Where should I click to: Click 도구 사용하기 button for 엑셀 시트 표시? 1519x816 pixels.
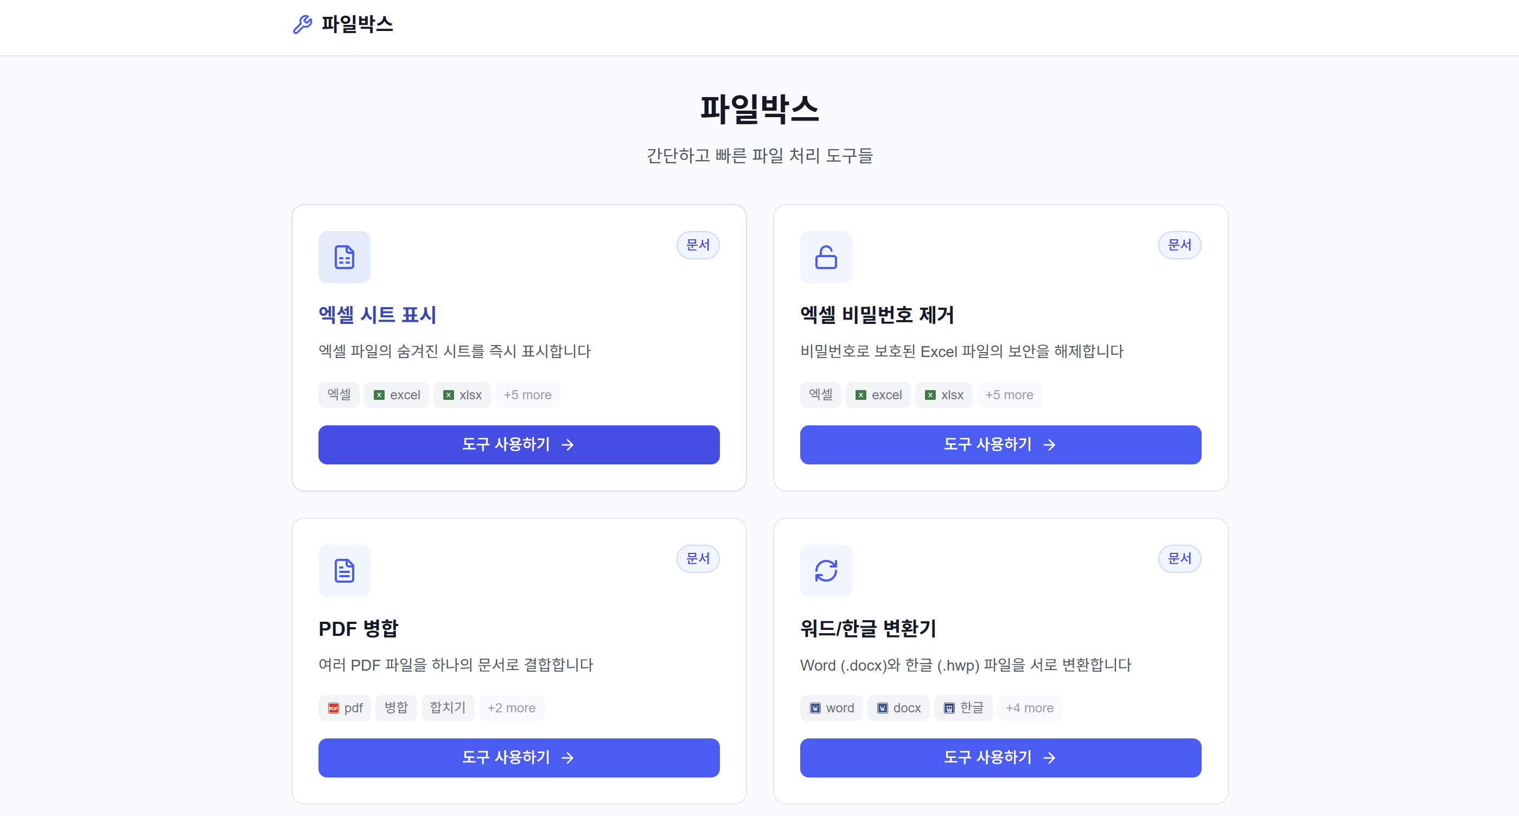click(519, 444)
